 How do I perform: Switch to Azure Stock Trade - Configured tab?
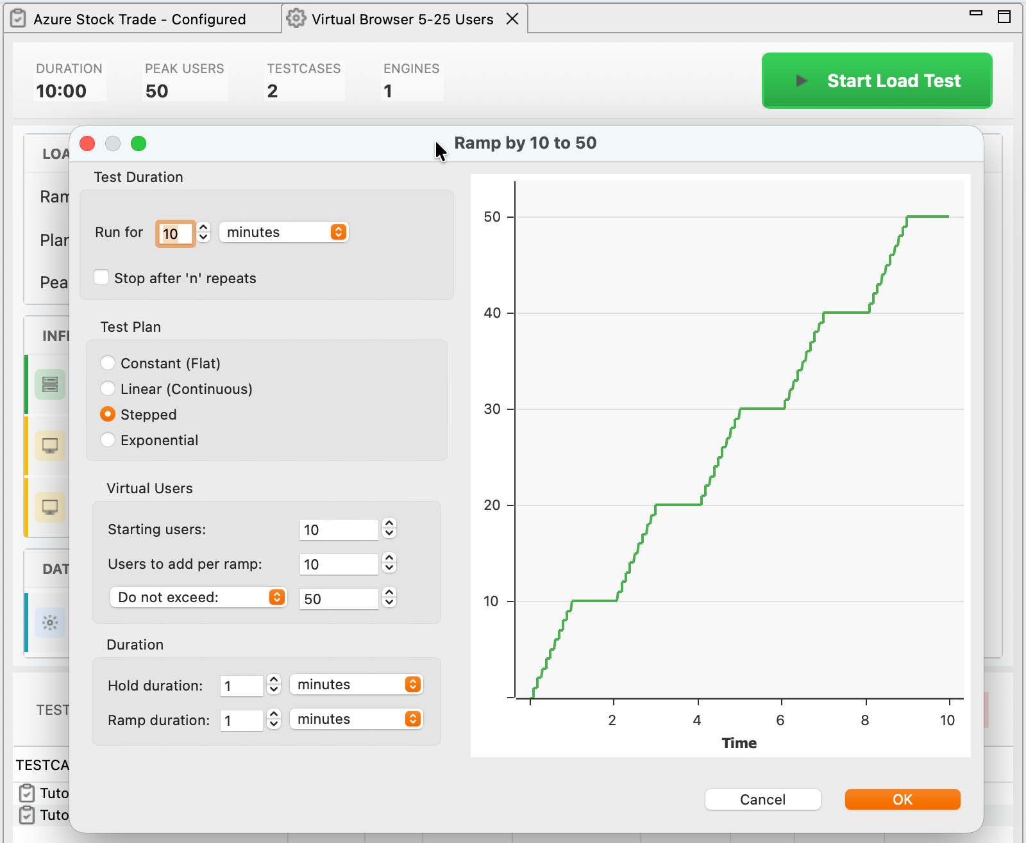(x=139, y=19)
